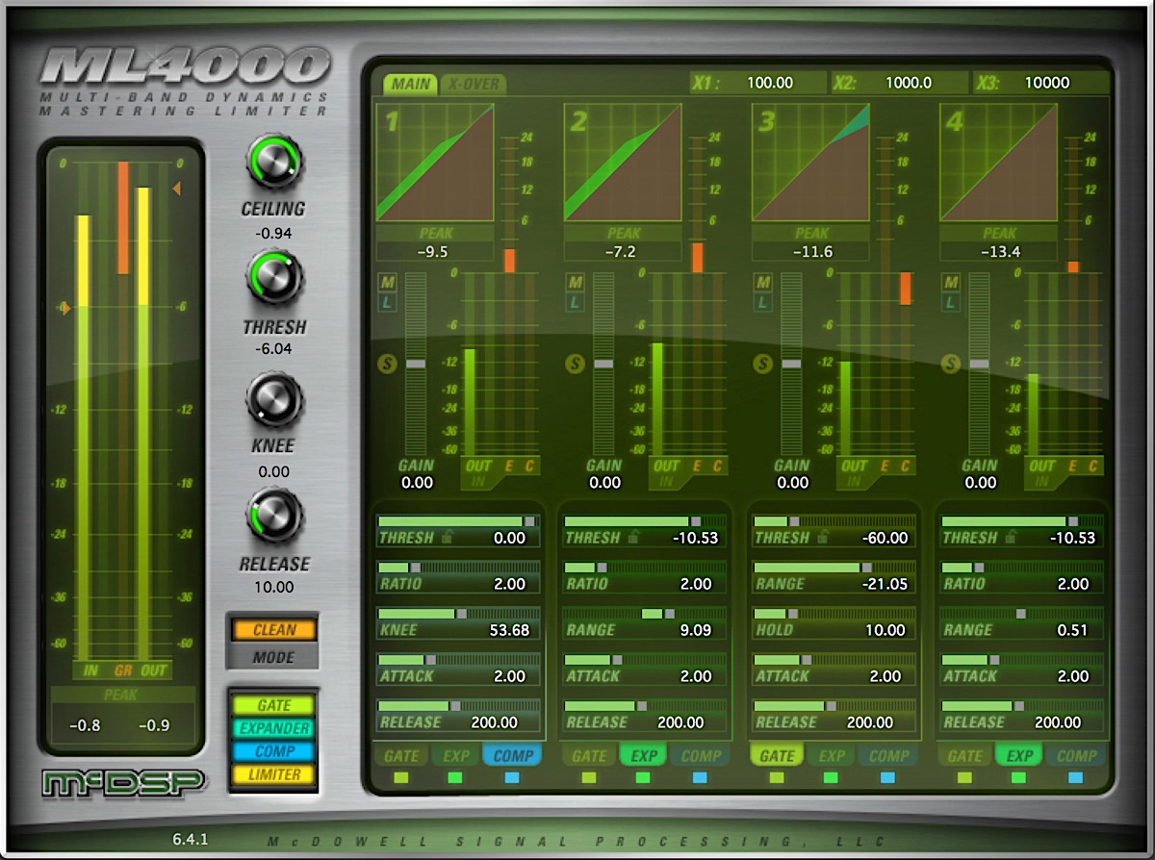Click band 1 L link button

coord(387,302)
